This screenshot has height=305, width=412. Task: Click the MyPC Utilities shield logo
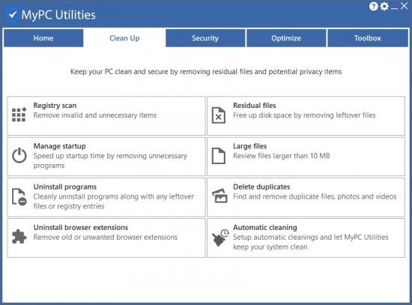12,15
